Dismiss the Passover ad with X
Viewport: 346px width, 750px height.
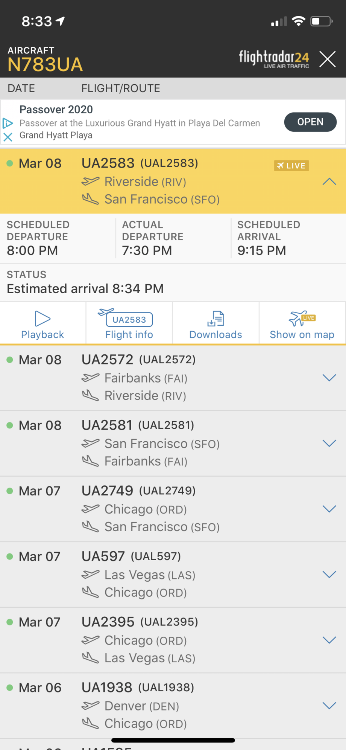point(8,137)
